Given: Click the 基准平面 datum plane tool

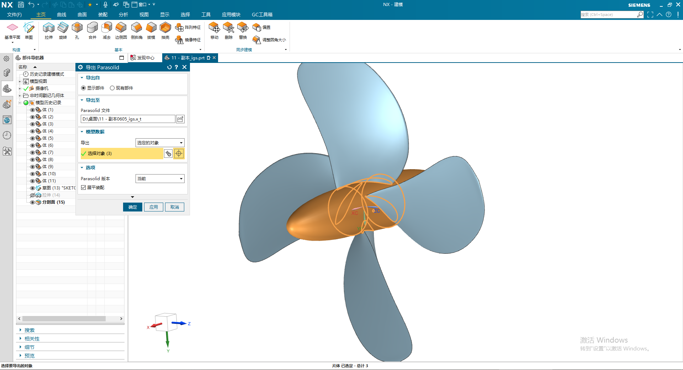Looking at the screenshot, I should (x=12, y=31).
